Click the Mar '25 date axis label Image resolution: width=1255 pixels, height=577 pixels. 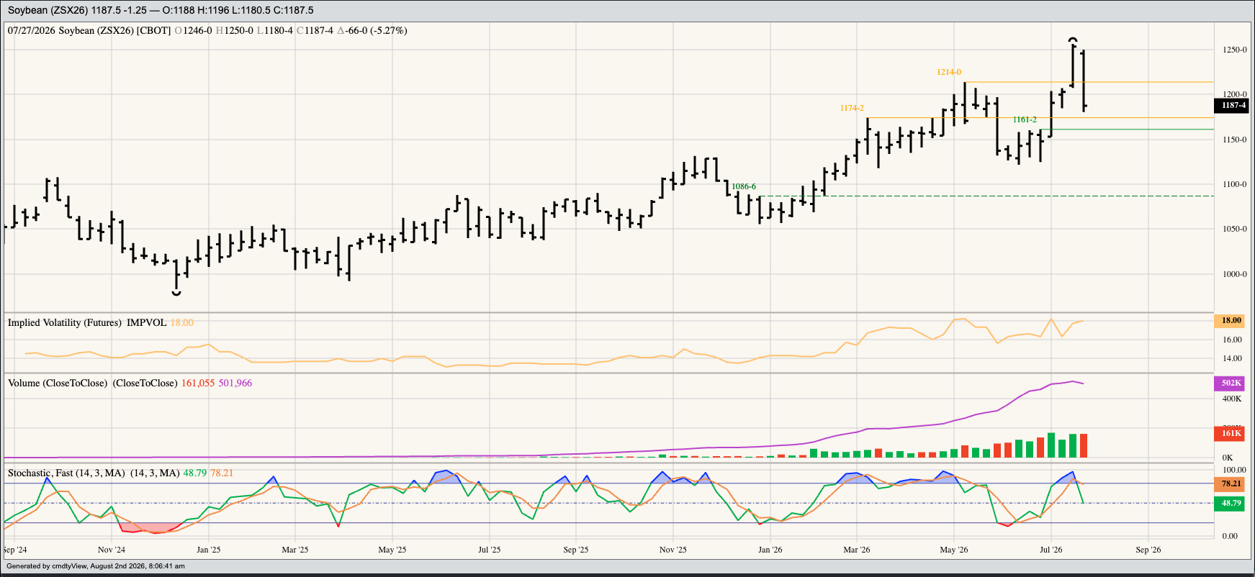point(295,550)
